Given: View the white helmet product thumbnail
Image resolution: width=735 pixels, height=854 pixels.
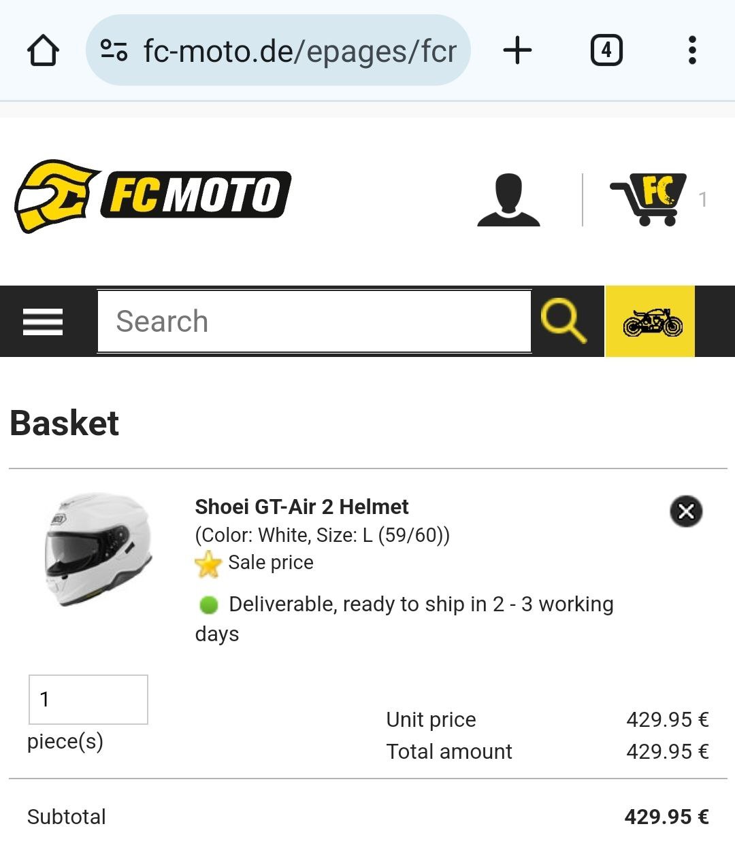Looking at the screenshot, I should 97,549.
